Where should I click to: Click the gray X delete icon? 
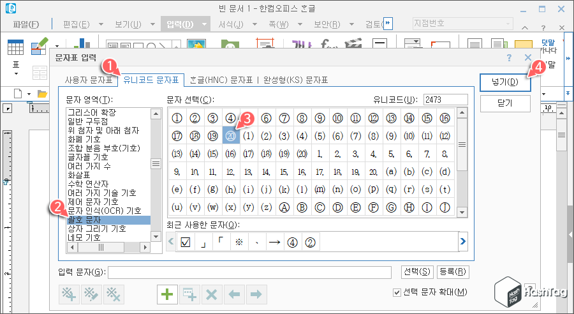pos(212,294)
